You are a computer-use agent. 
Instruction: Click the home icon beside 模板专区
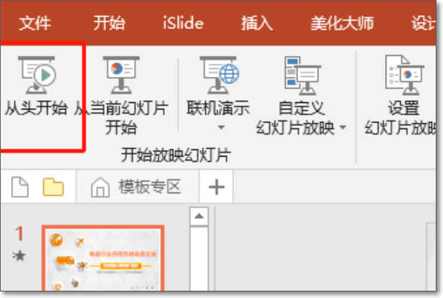click(x=100, y=187)
